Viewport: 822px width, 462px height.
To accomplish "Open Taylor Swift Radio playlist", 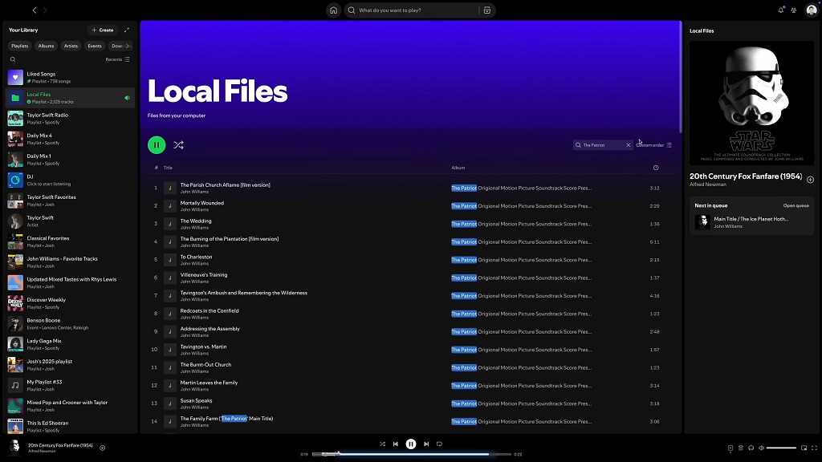I will (x=70, y=119).
